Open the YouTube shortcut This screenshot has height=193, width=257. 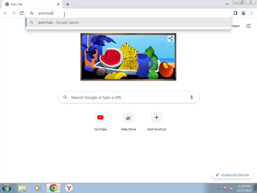coord(100,121)
